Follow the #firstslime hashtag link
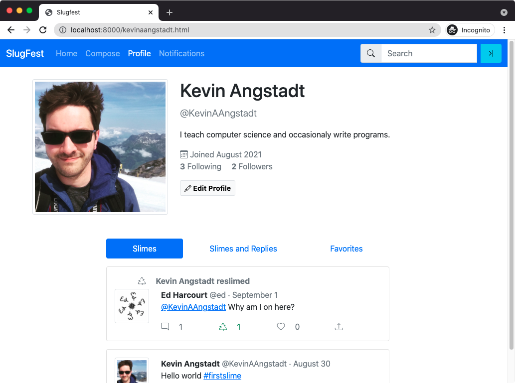Viewport: 515px width, 383px height. point(222,376)
